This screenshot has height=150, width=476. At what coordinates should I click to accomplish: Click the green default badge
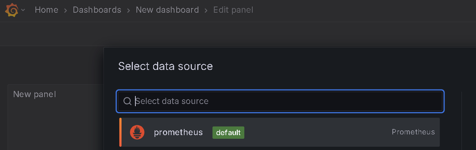[x=228, y=133]
